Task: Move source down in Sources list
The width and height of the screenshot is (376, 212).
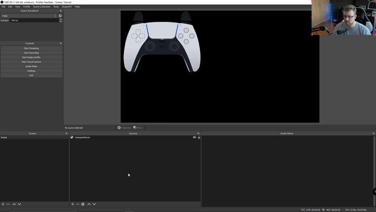Action: [x=94, y=204]
